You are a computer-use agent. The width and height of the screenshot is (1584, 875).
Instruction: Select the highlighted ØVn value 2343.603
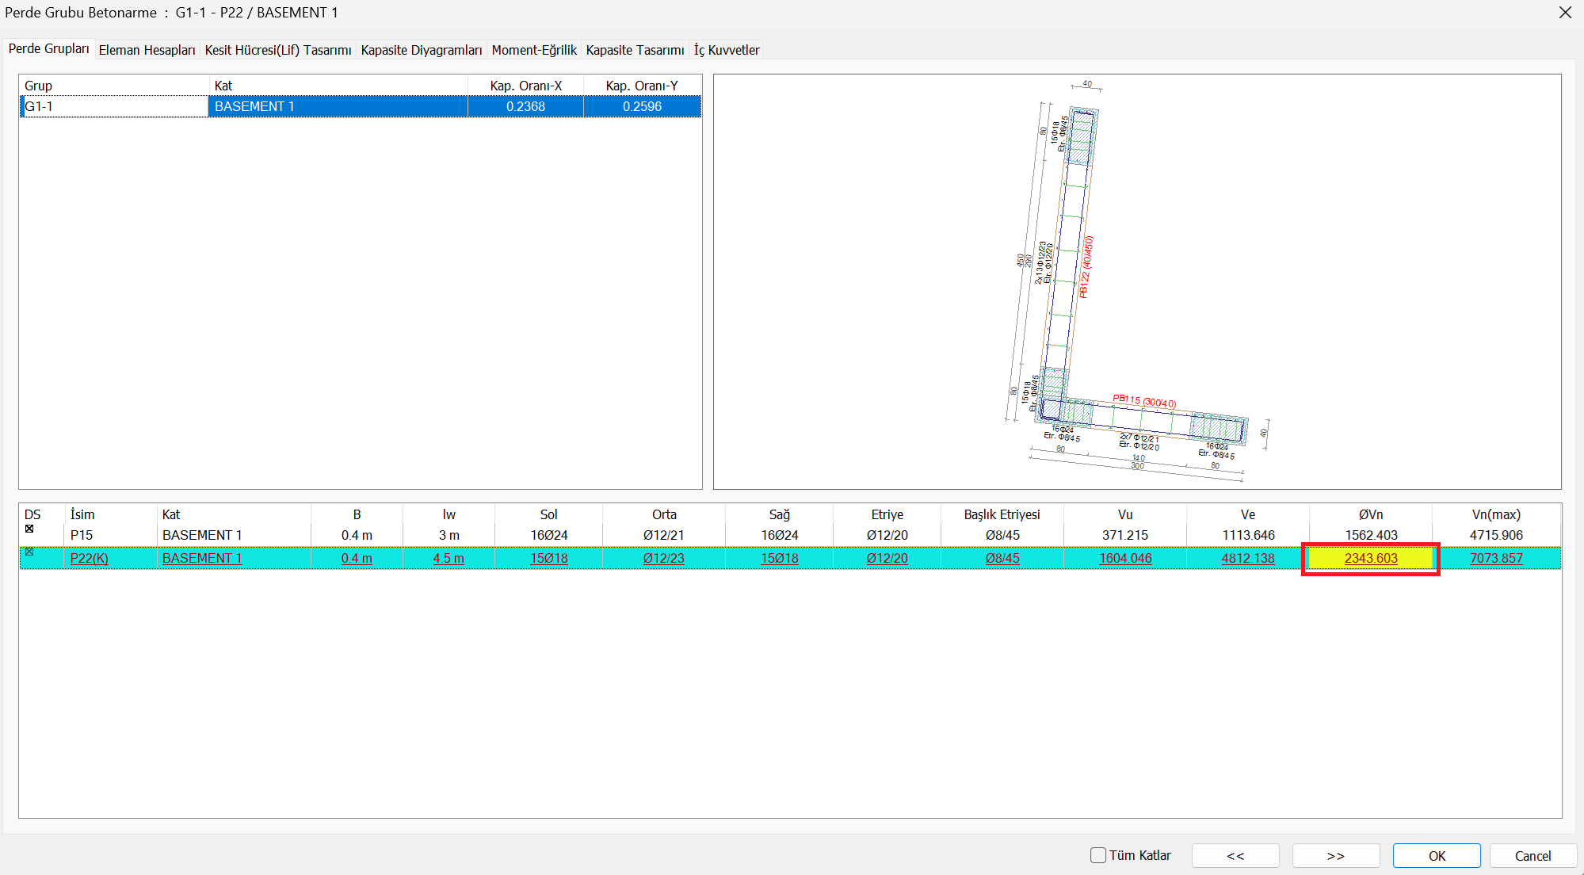click(1370, 559)
